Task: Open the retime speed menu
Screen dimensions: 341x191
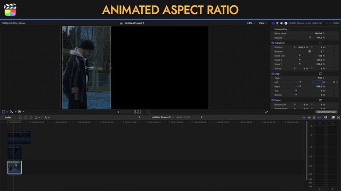Action: tap(20, 112)
